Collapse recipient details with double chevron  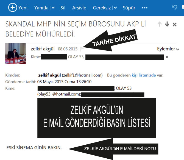[x=167, y=57]
